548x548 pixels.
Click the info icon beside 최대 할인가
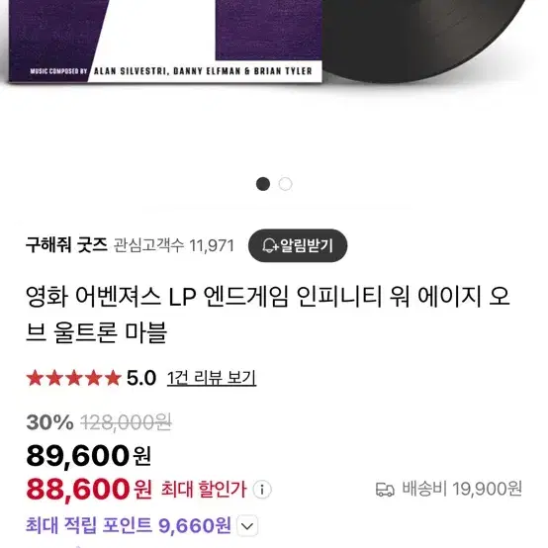pos(262,489)
